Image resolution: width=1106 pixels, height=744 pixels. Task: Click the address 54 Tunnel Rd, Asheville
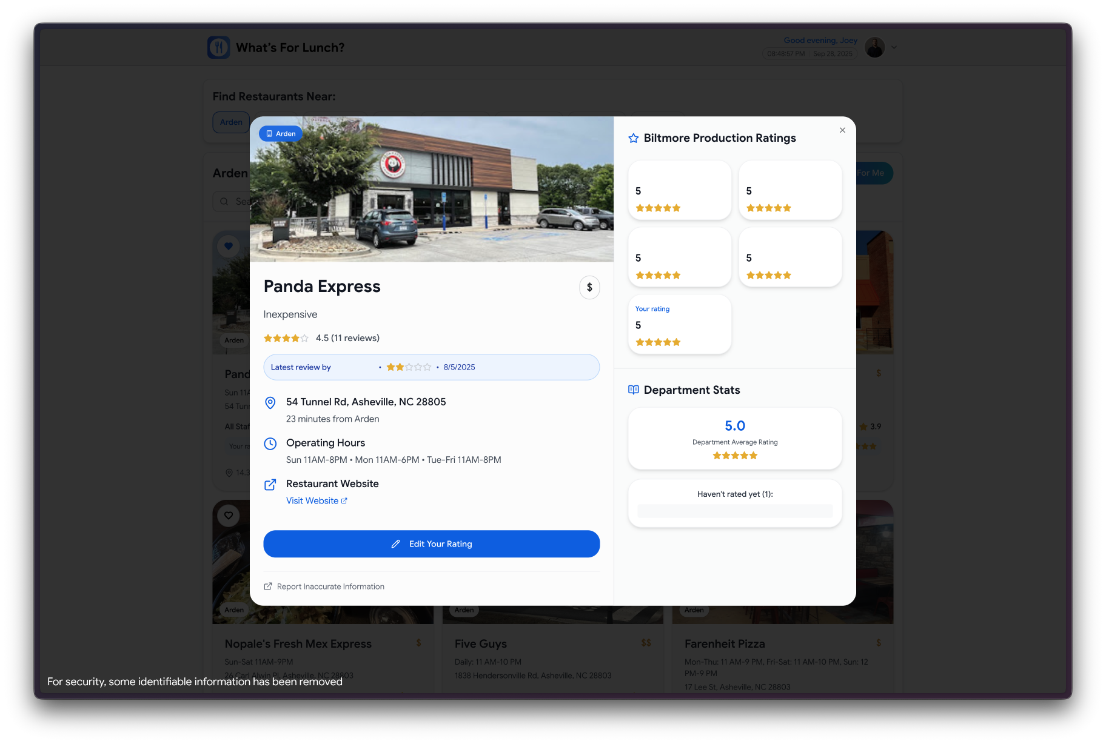366,402
